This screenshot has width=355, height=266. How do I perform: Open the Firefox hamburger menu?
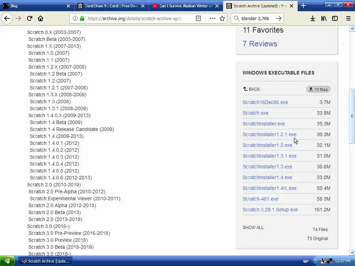point(348,19)
